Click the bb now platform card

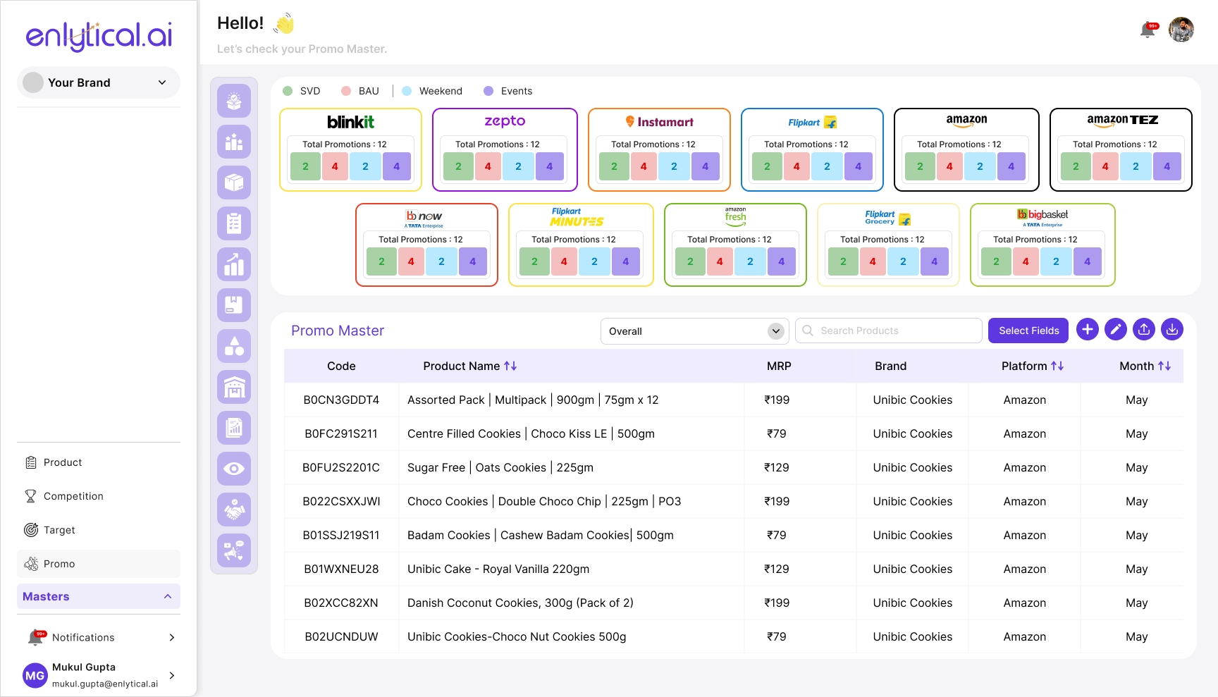point(426,245)
